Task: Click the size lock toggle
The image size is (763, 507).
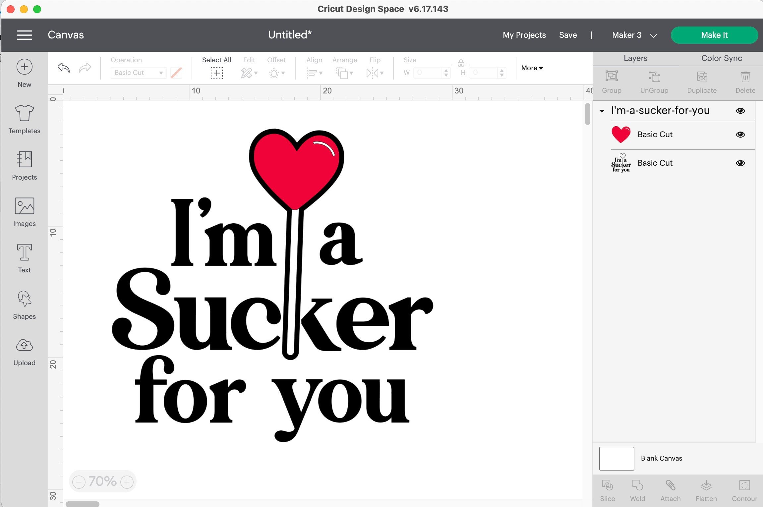Action: click(461, 64)
